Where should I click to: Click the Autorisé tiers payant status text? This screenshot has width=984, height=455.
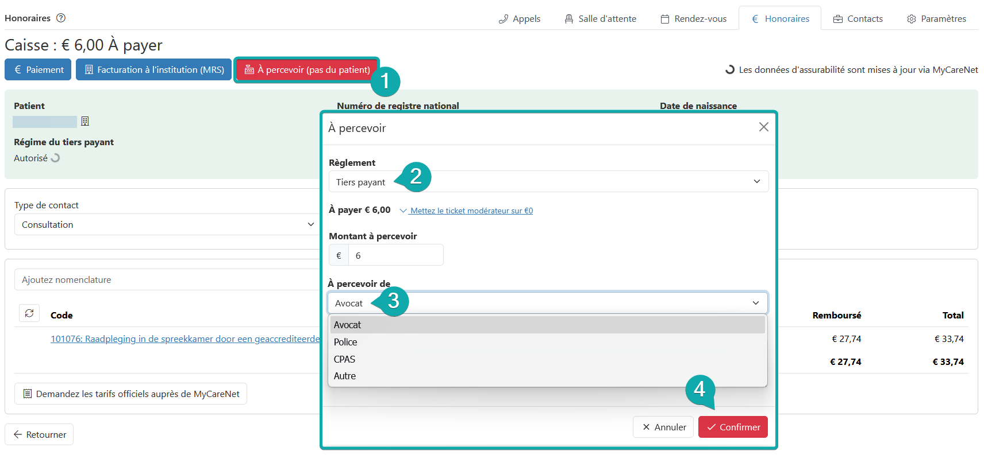pyautogui.click(x=30, y=158)
